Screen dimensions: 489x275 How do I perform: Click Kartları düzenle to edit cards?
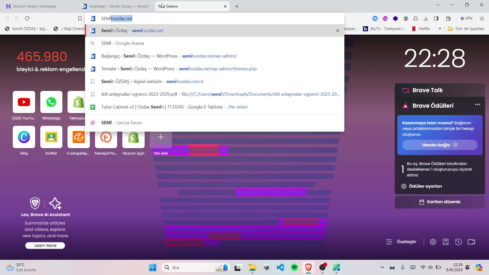440,202
